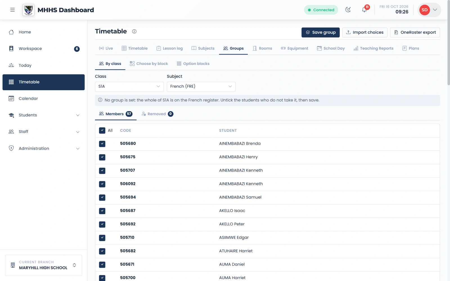Open Calendar in sidebar
The height and width of the screenshot is (281, 450).
pos(44,99)
